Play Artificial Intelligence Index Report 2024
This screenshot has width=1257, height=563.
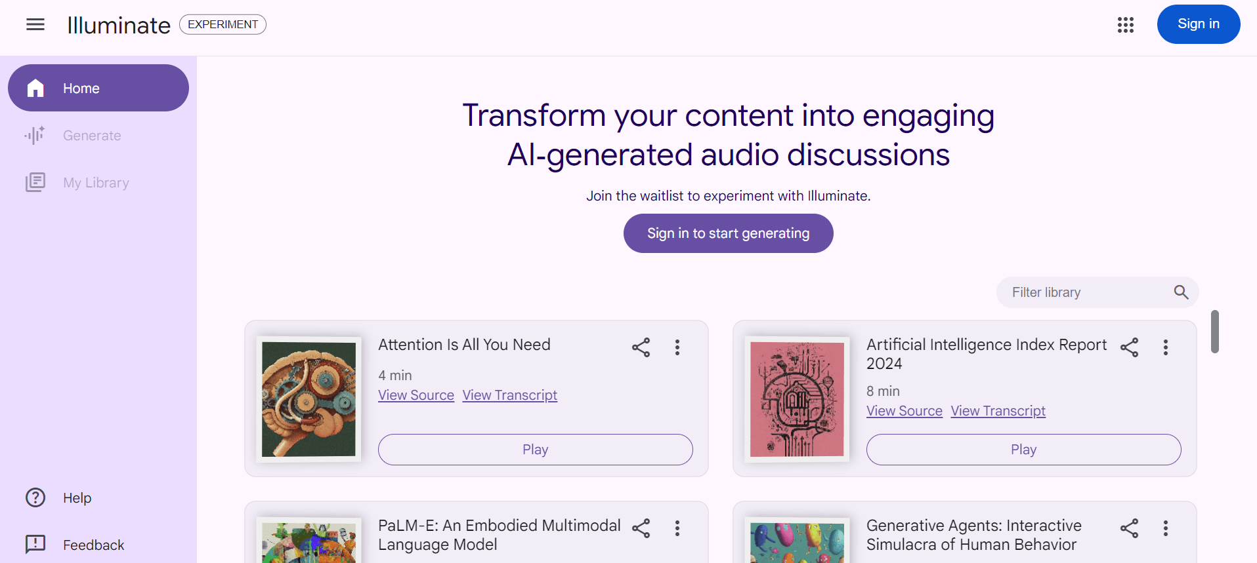[x=1024, y=450]
